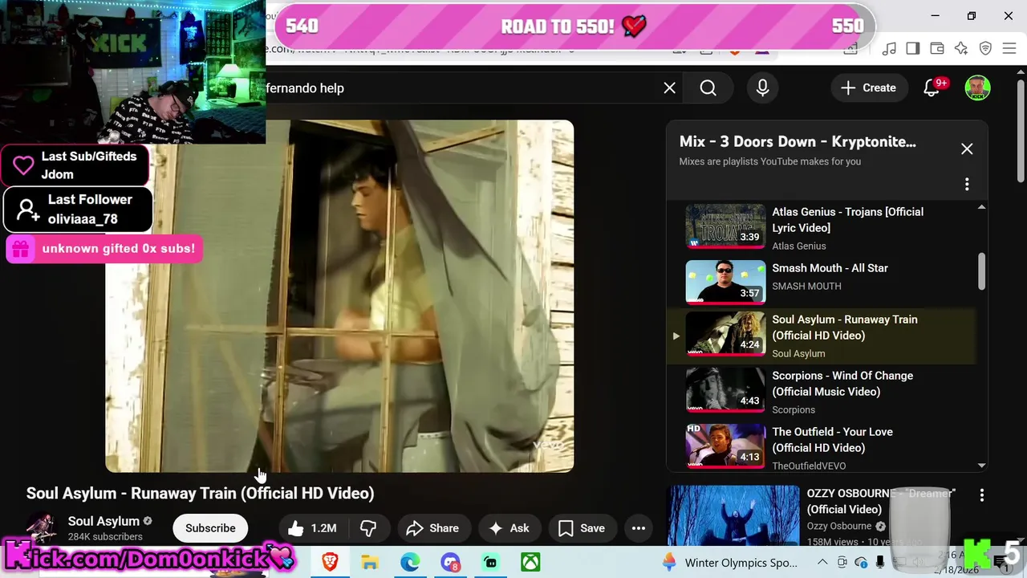Click the TheOutfieldVEVO channel name
This screenshot has height=578, width=1027.
point(809,466)
